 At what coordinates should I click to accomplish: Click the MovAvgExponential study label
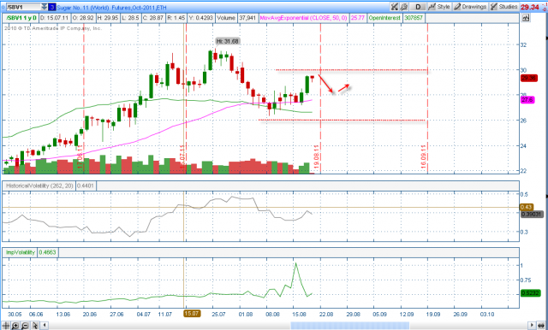tap(303, 18)
